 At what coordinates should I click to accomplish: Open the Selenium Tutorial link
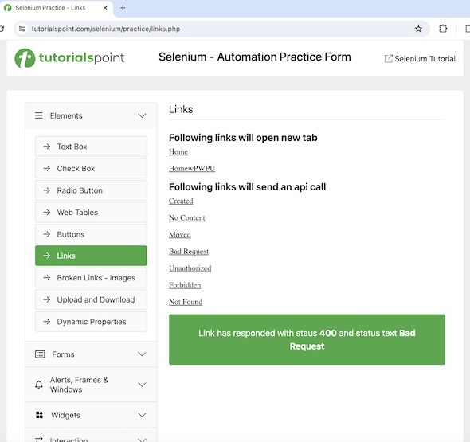coord(420,59)
